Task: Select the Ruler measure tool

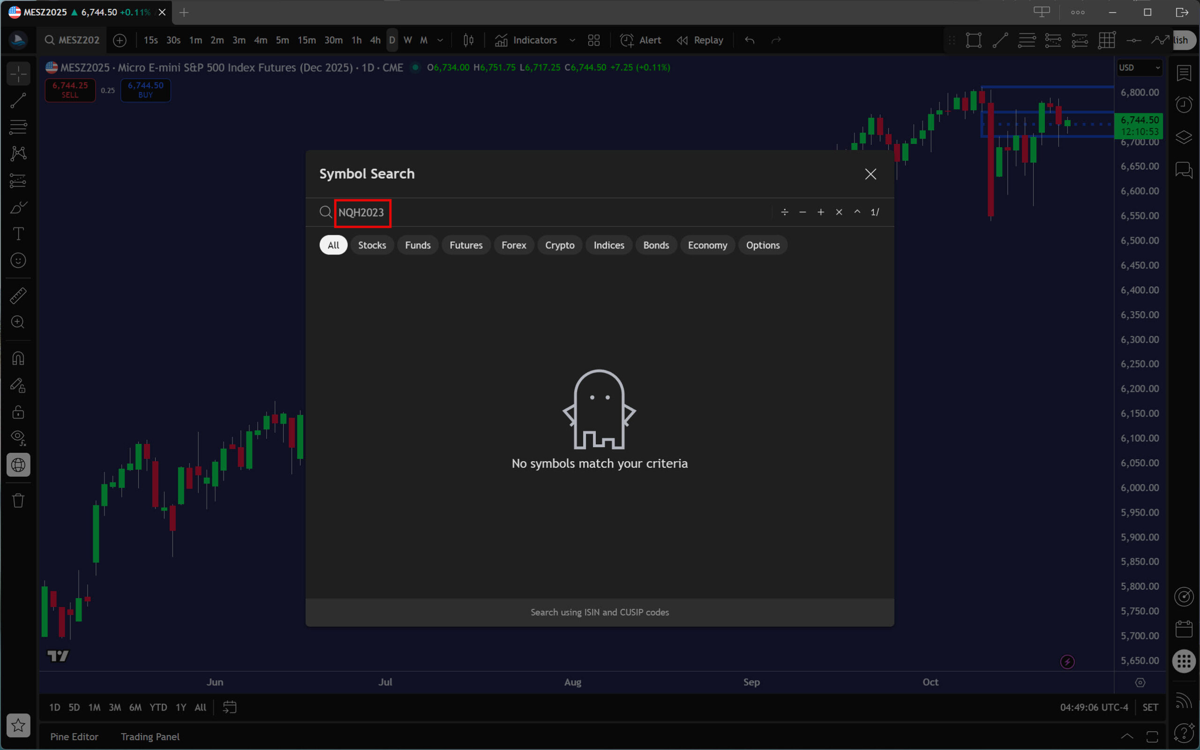Action: 18,296
